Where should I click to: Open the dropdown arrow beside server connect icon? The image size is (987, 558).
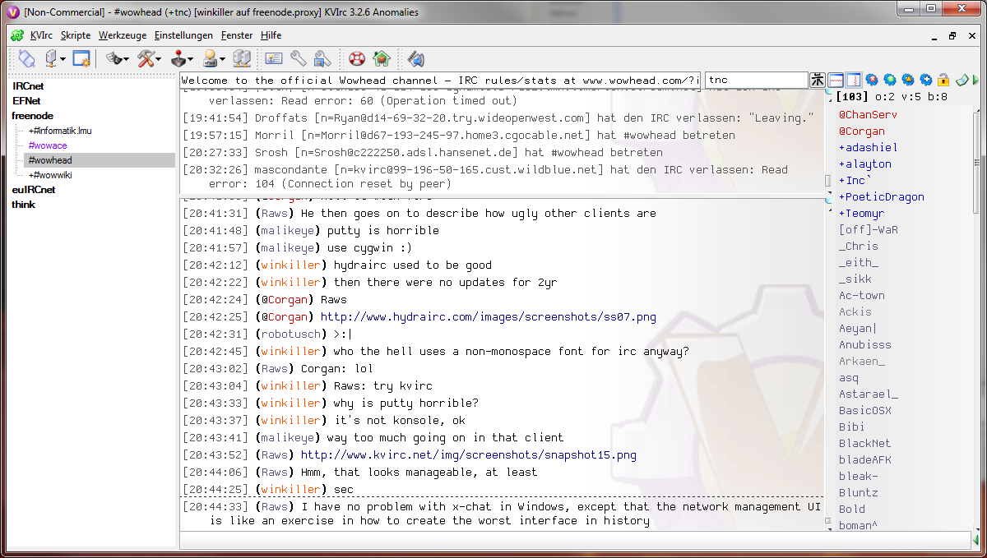click(63, 59)
